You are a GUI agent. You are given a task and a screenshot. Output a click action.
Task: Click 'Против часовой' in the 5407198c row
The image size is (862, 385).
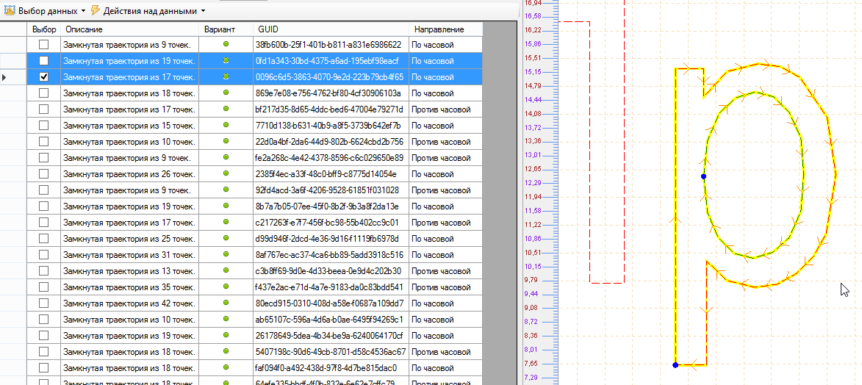coord(441,352)
